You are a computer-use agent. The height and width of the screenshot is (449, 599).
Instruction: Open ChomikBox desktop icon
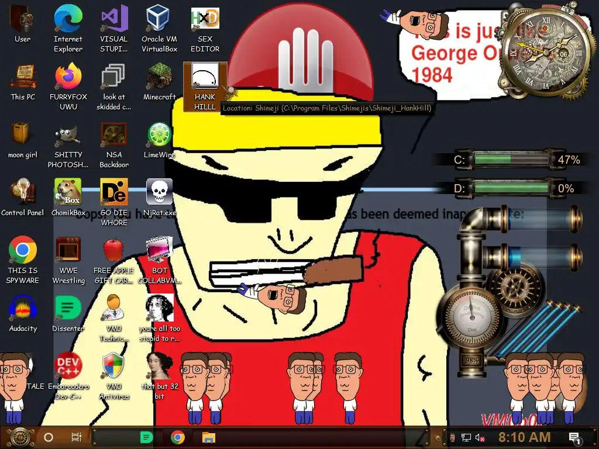(x=68, y=198)
